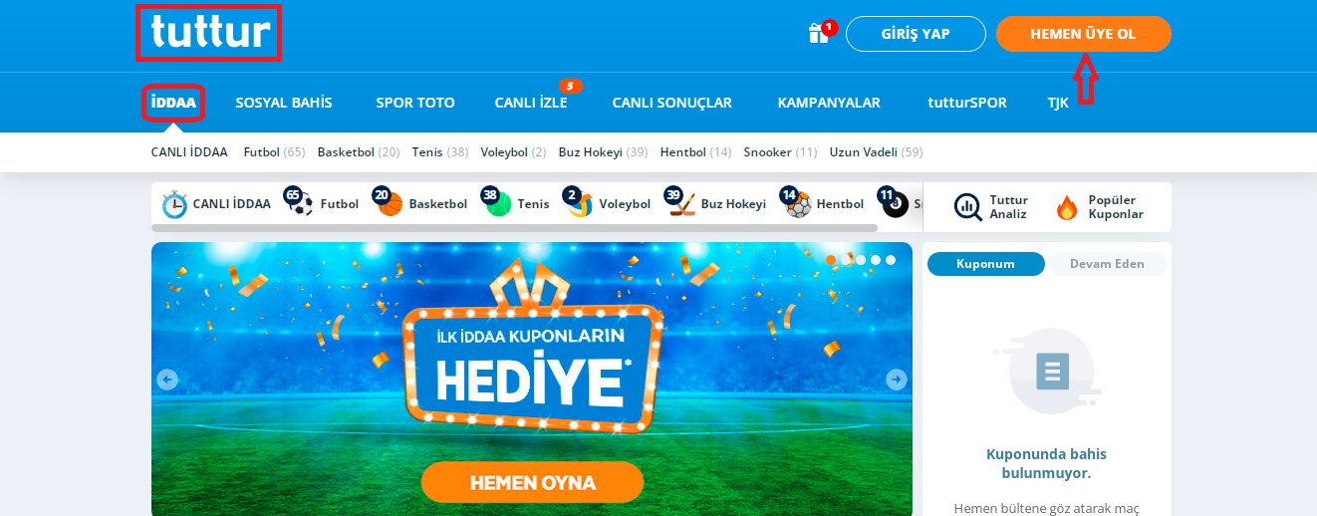Viewport: 1317px width, 516px height.
Task: Open the CANLI İZLE menu item
Action: (x=531, y=103)
